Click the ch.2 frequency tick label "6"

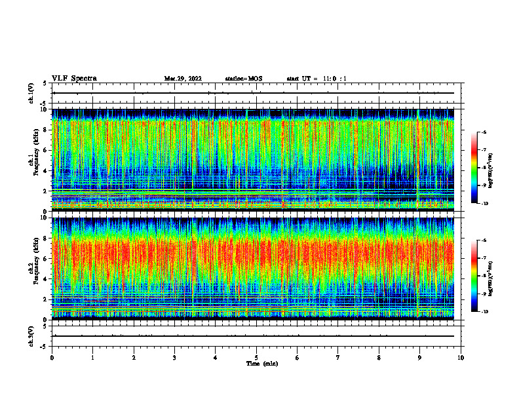(46, 259)
